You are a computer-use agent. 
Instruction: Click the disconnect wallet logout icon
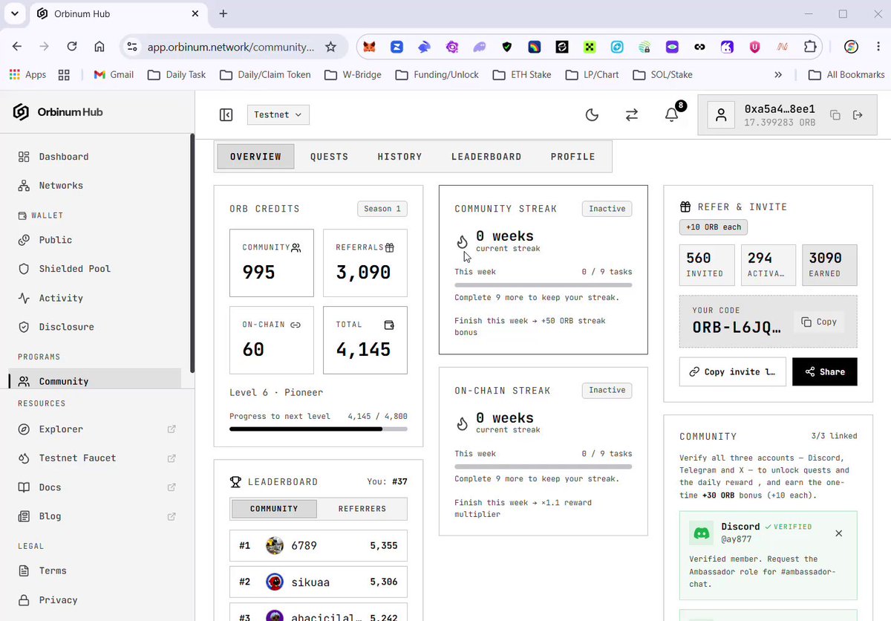click(x=858, y=115)
